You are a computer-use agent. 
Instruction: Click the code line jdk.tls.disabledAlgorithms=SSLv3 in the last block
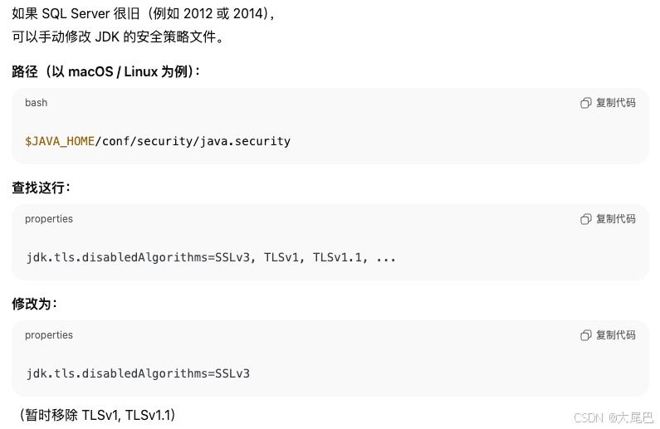pos(138,373)
